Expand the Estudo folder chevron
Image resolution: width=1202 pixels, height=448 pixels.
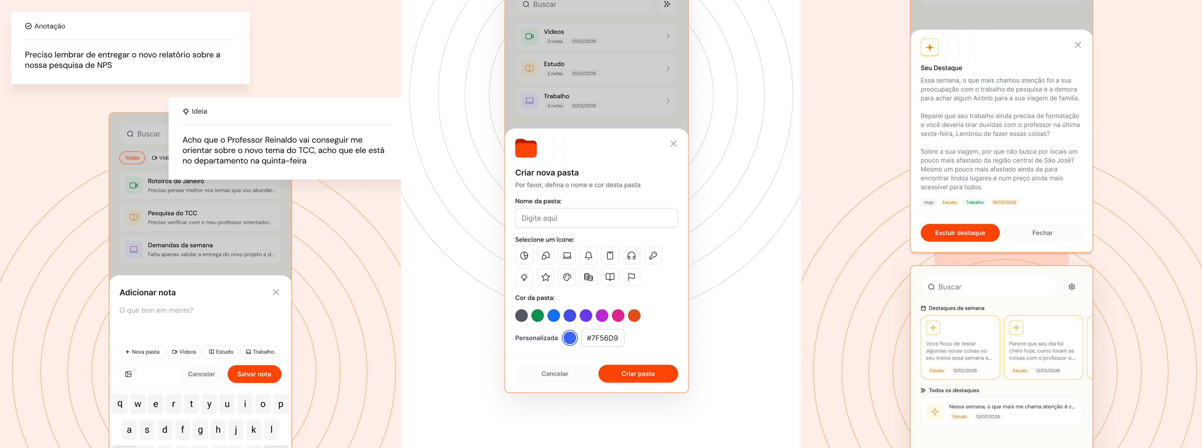668,69
